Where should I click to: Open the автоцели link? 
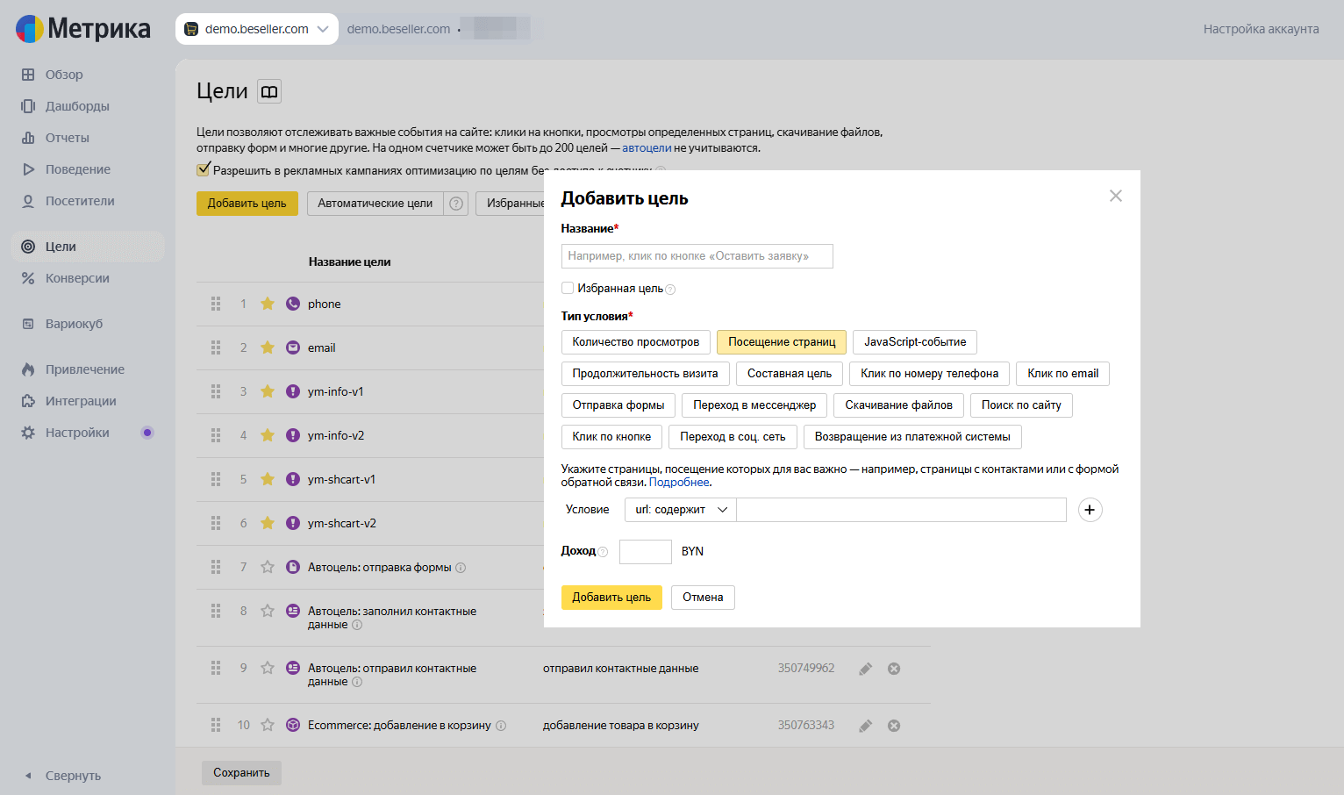pyautogui.click(x=647, y=148)
